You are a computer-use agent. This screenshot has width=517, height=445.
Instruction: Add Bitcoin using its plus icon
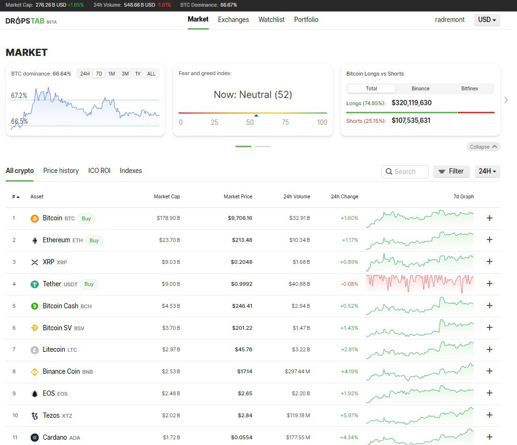(490, 218)
